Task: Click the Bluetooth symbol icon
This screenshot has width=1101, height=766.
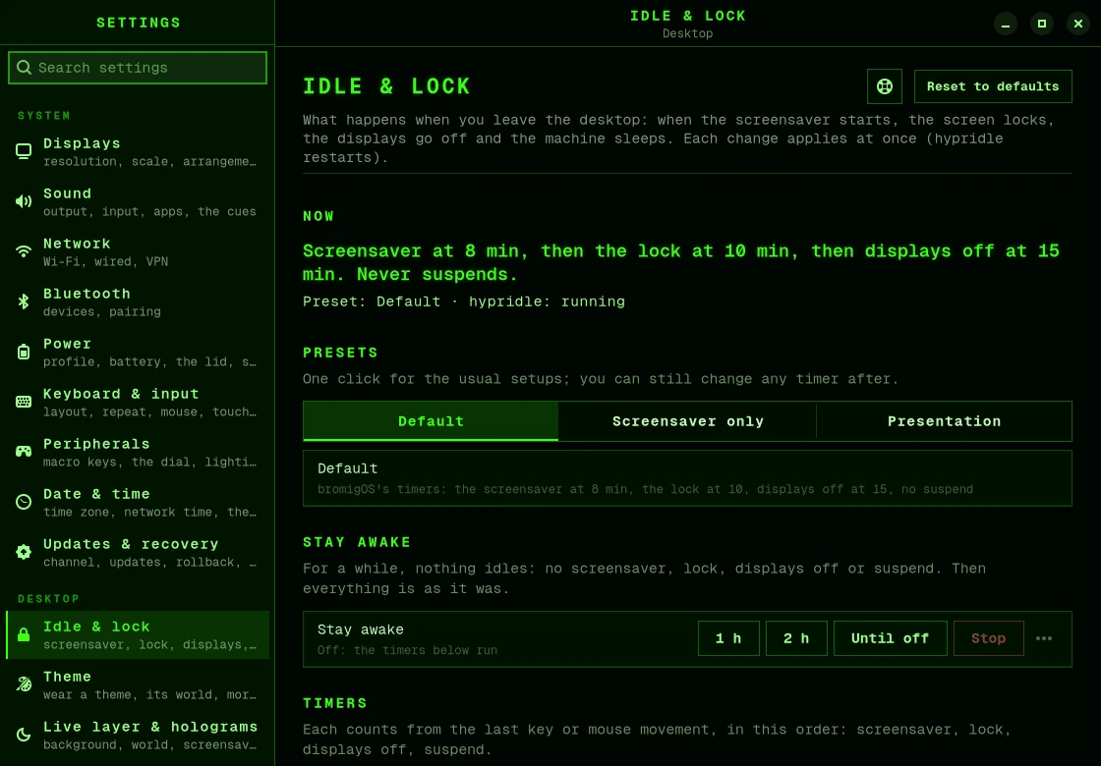Action: [x=24, y=301]
